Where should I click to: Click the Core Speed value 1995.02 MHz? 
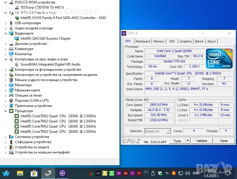pyautogui.click(x=159, y=105)
